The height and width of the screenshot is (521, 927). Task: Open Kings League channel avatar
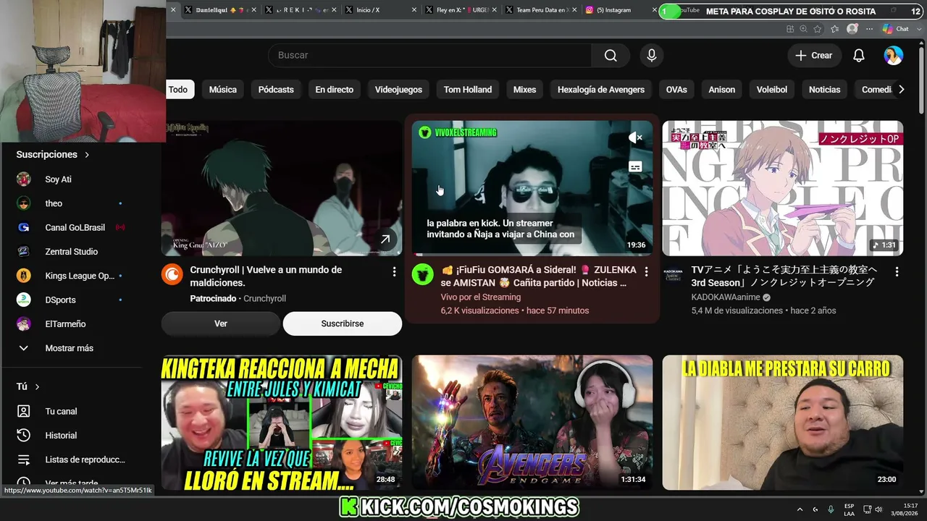click(24, 276)
